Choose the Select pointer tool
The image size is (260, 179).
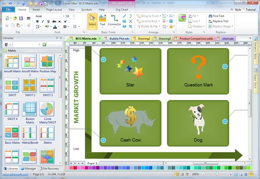pyautogui.click(x=92, y=21)
